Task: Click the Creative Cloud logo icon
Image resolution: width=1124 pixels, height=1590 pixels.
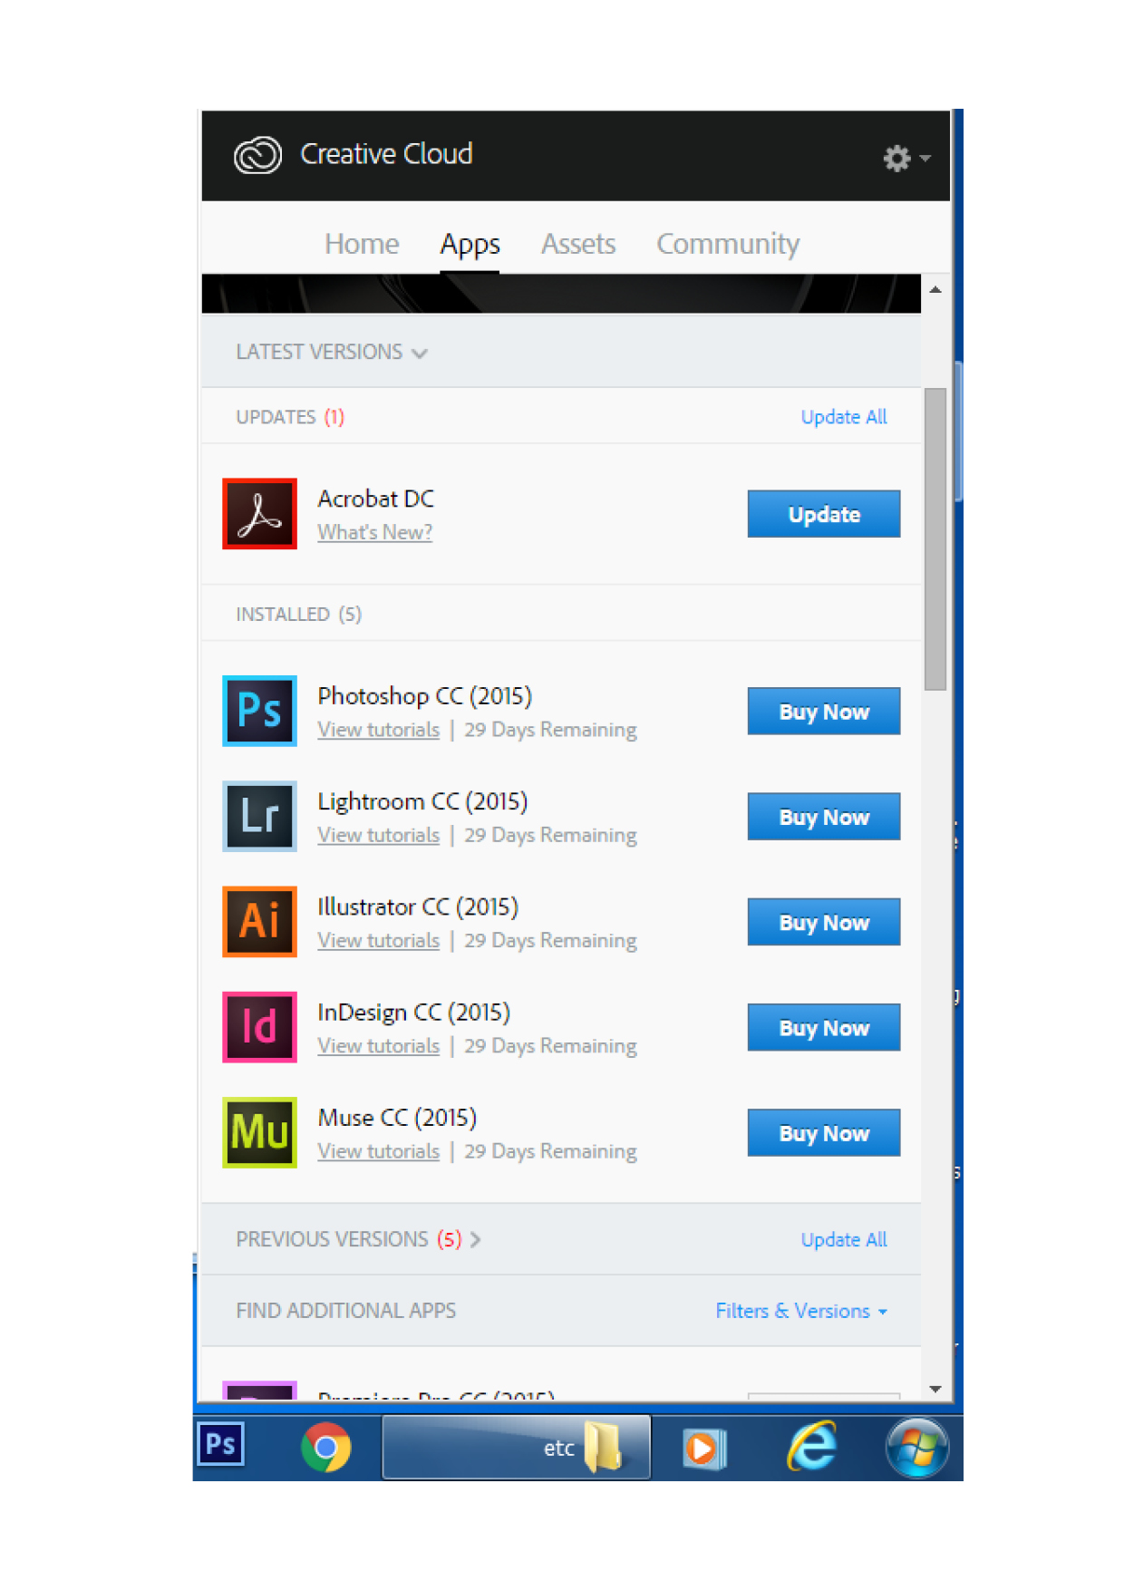Action: pyautogui.click(x=258, y=155)
